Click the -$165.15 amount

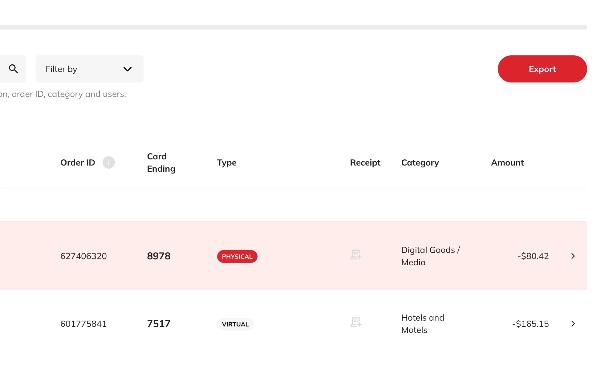click(x=530, y=324)
